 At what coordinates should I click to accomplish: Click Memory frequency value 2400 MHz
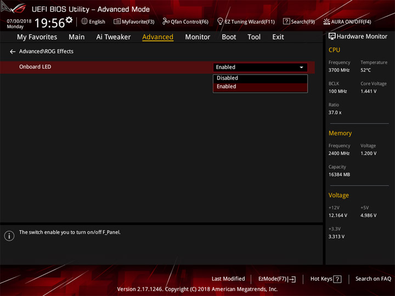click(x=339, y=153)
